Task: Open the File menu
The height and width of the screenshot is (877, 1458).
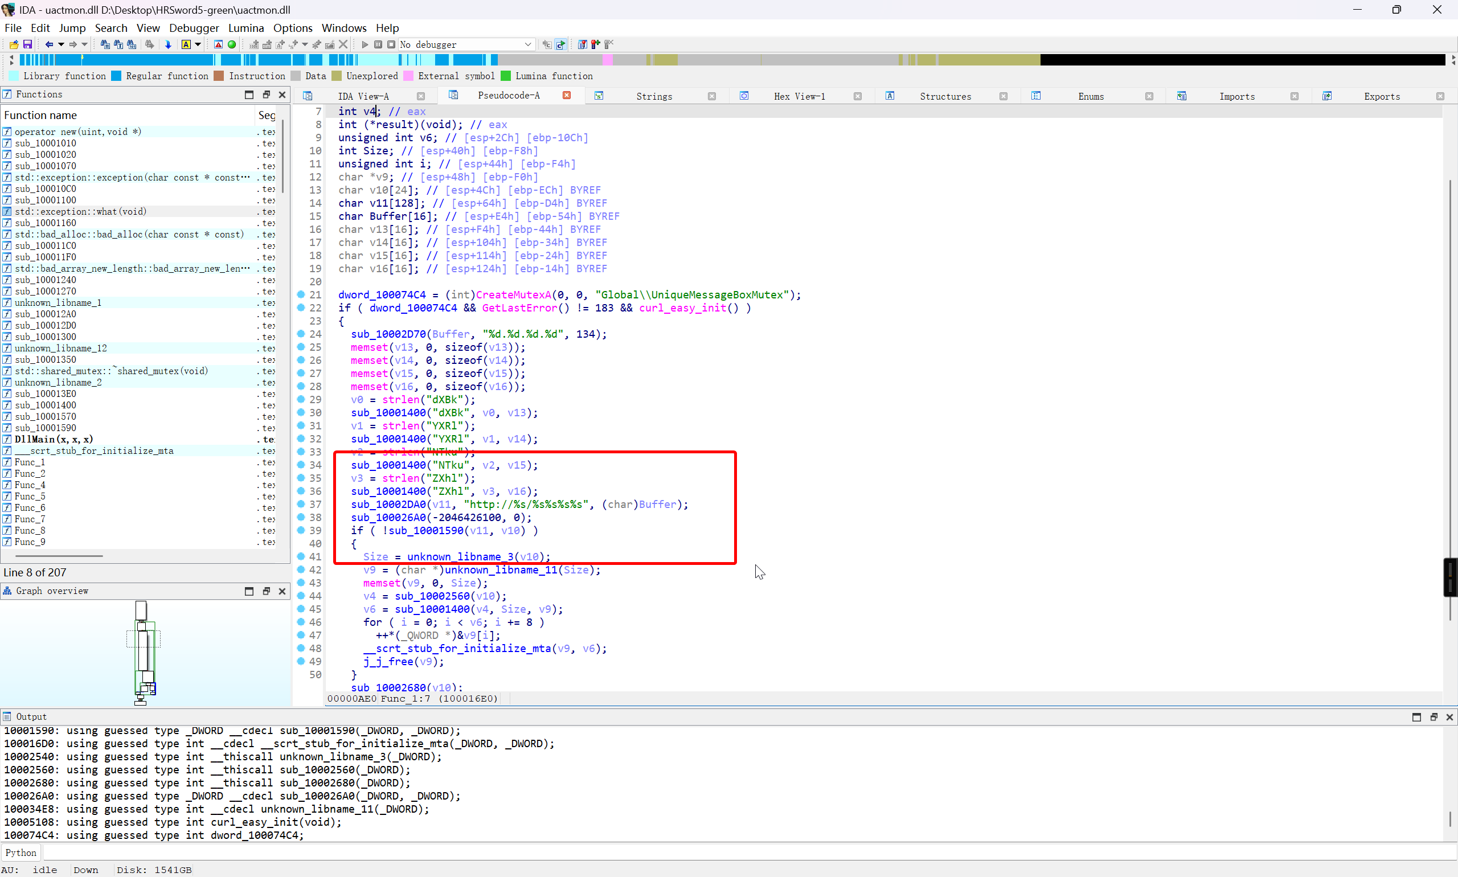Action: coord(13,28)
